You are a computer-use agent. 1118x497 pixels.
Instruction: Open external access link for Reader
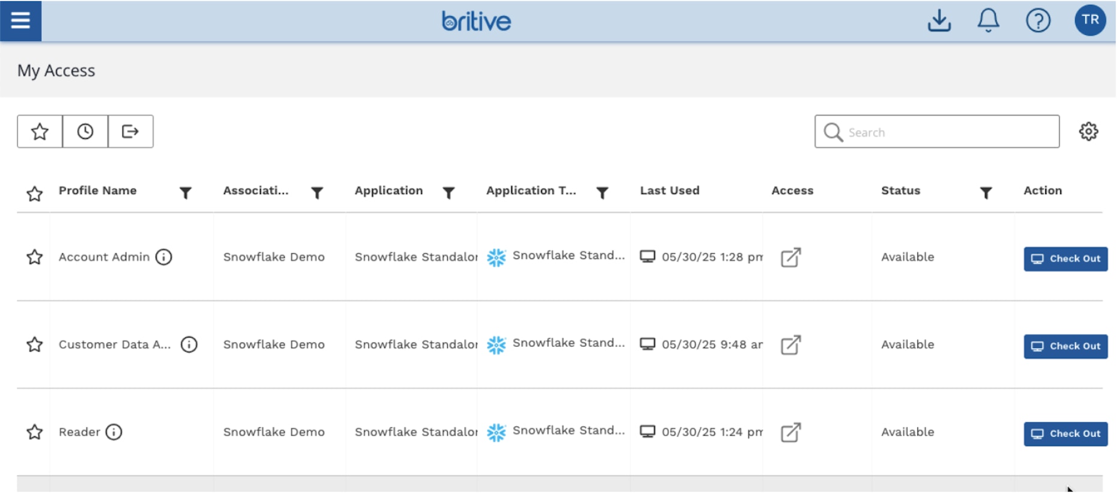[790, 432]
